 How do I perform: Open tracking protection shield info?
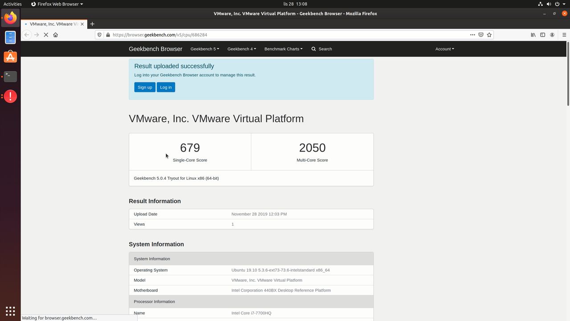coord(100,35)
